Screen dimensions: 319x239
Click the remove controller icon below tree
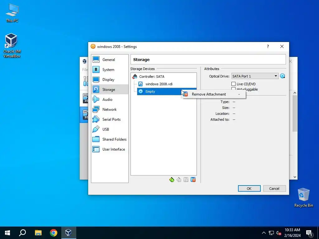point(179,180)
